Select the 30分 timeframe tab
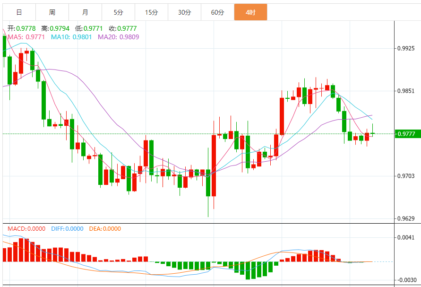 pyautogui.click(x=184, y=12)
